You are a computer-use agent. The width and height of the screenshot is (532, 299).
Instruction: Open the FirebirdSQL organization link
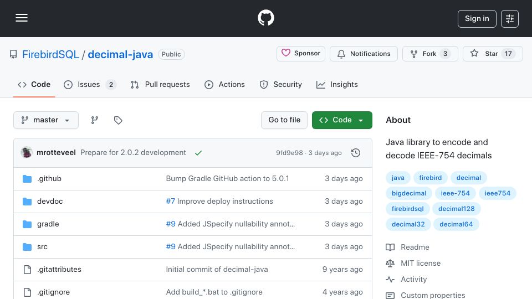(x=50, y=54)
